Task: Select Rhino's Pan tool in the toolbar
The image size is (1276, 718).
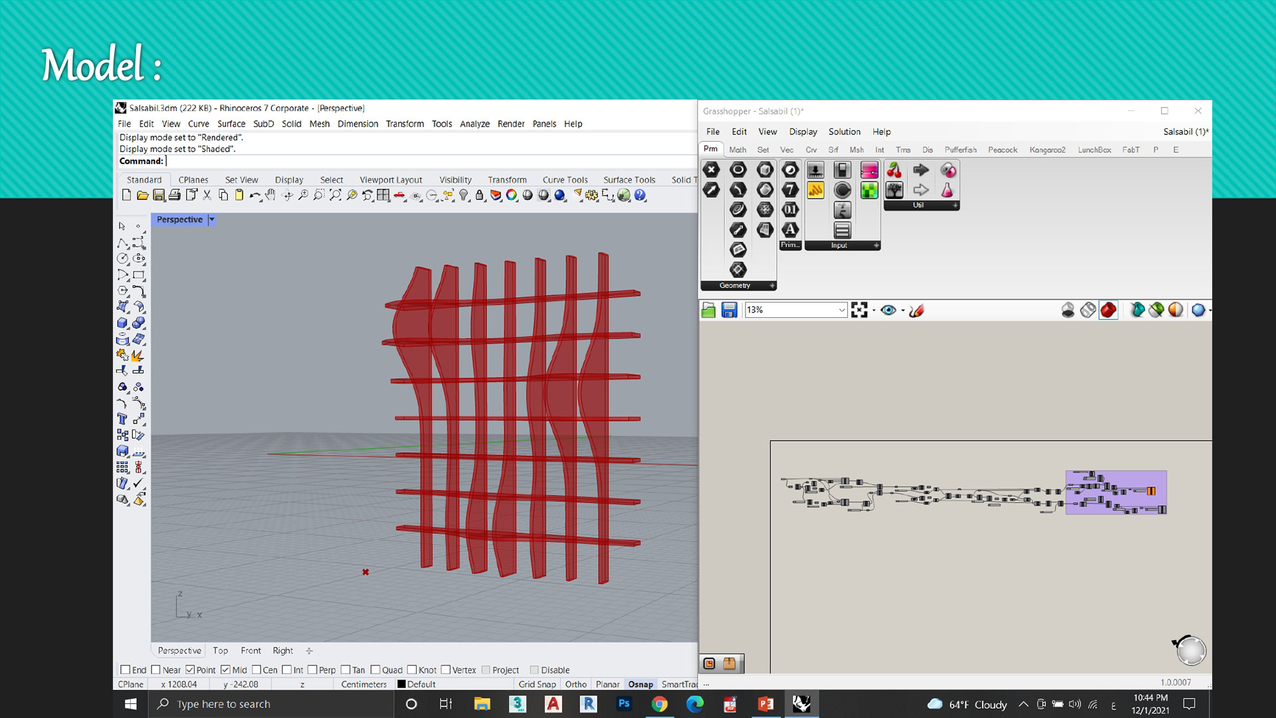Action: click(269, 195)
